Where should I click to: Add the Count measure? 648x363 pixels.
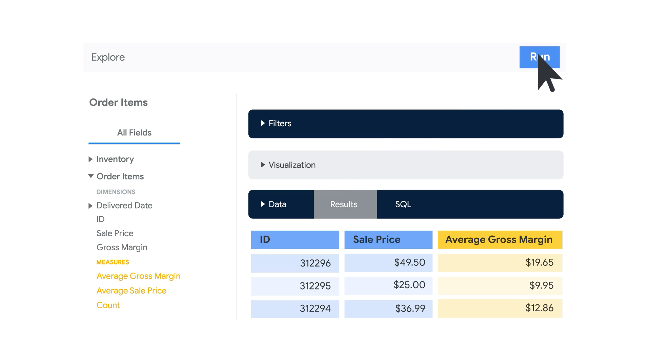(x=108, y=305)
